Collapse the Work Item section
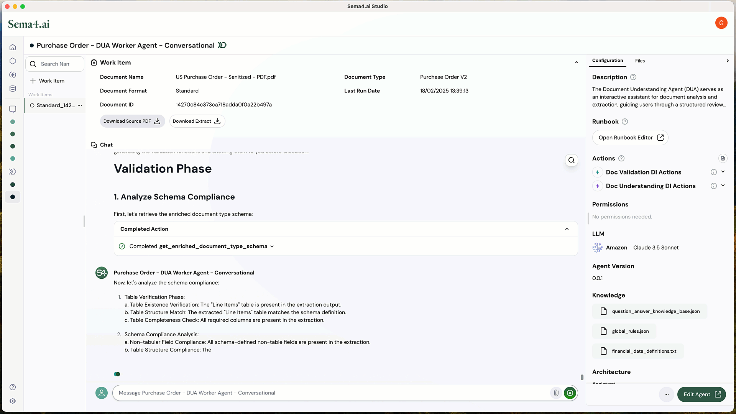The image size is (736, 414). click(576, 62)
